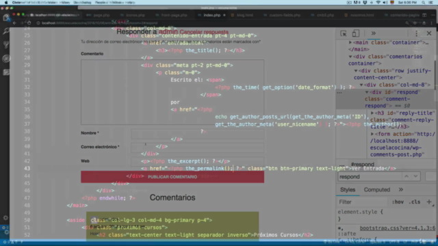Switch to the index.php editor tab
Screen dimensions: 438x246
pyautogui.click(x=211, y=15)
